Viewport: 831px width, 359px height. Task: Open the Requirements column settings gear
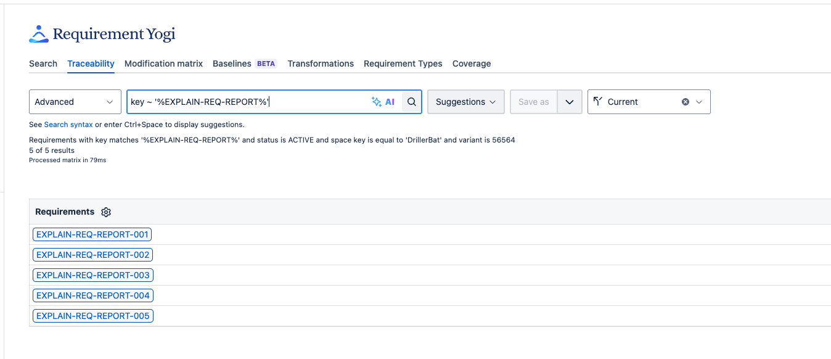(x=106, y=212)
